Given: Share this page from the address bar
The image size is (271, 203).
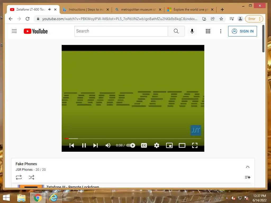Looking at the screenshot, I should click(213, 19).
